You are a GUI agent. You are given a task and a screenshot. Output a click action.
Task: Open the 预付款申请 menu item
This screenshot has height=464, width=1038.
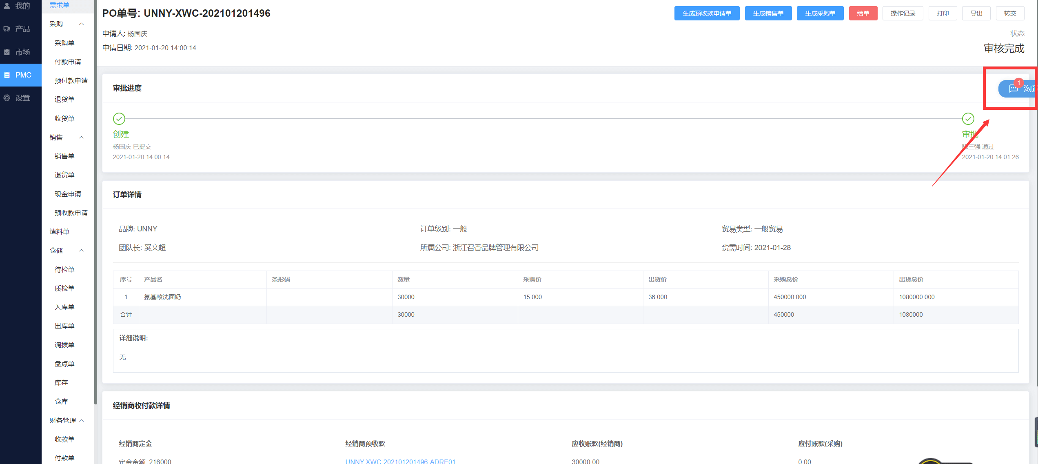pos(71,81)
